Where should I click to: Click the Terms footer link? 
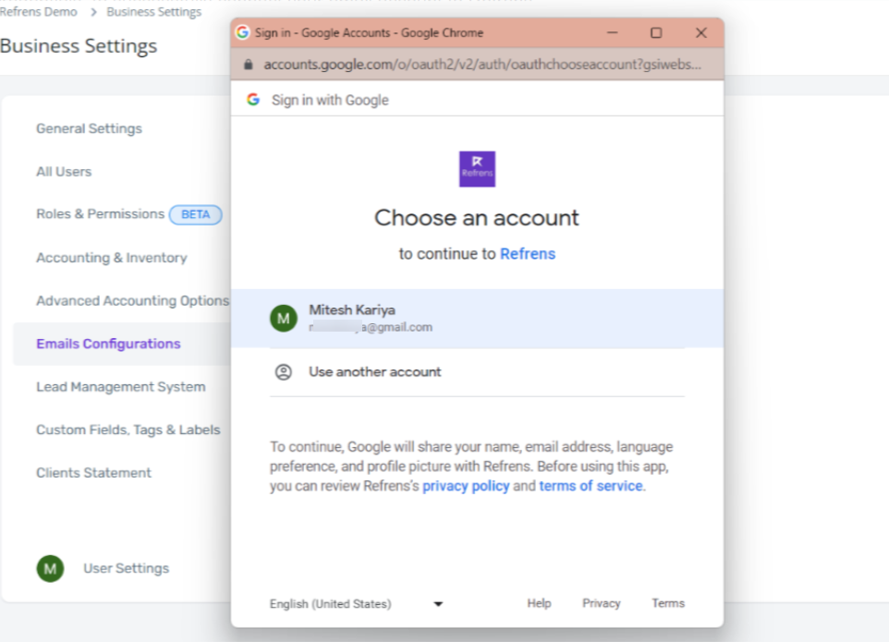pyautogui.click(x=668, y=603)
